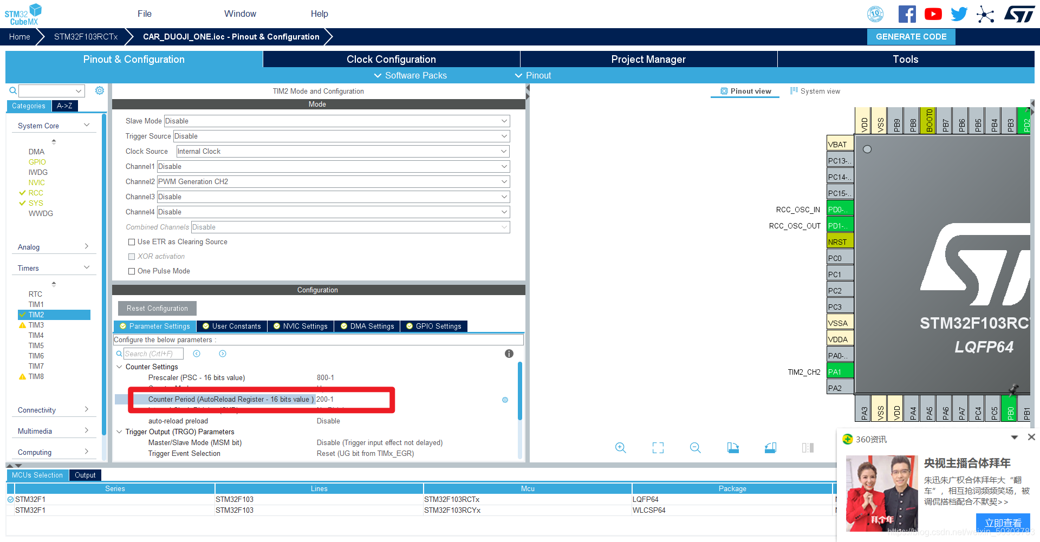
Task: Open Channel3 dropdown
Action: point(333,197)
